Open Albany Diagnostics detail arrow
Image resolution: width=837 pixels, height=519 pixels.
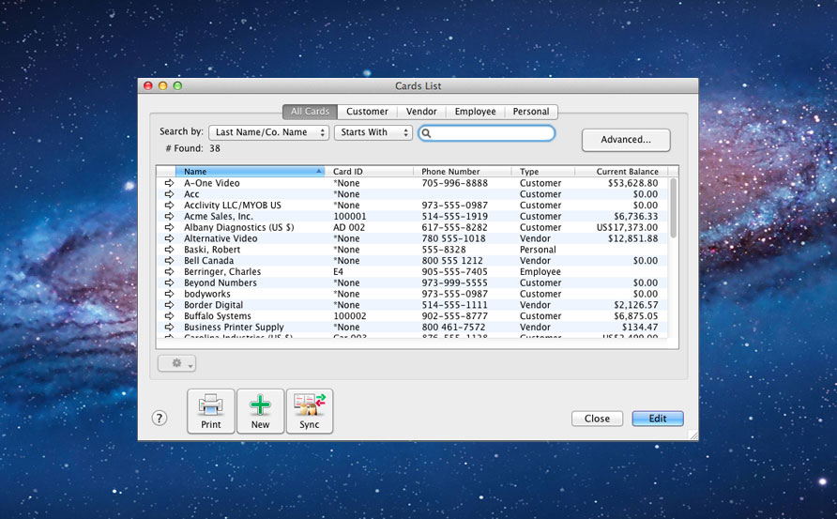pyautogui.click(x=169, y=227)
